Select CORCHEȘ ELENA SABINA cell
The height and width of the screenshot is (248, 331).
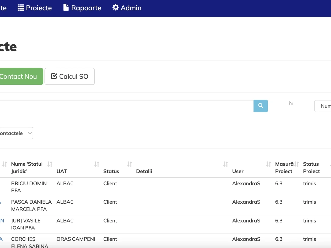coord(29,242)
